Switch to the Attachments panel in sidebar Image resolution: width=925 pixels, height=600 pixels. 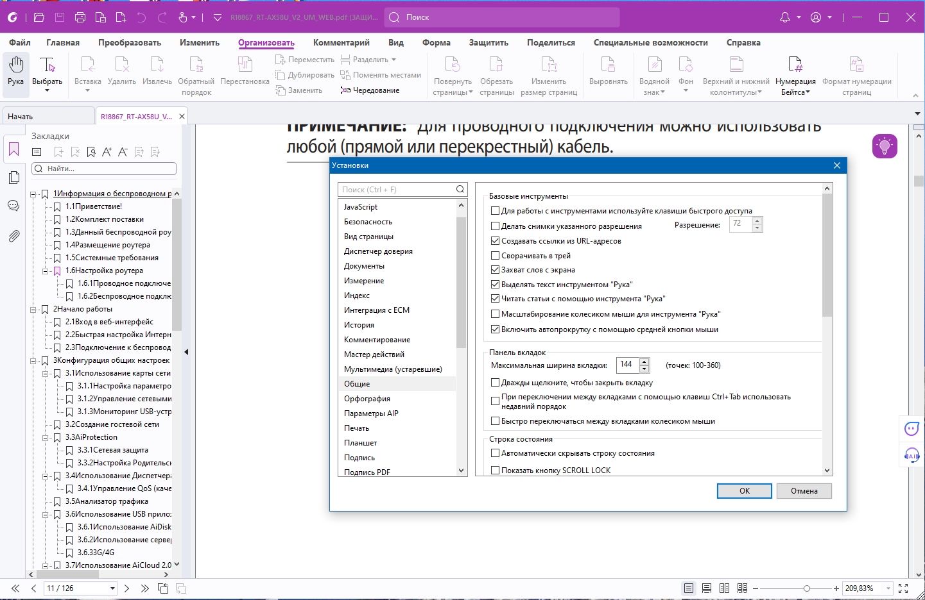13,236
